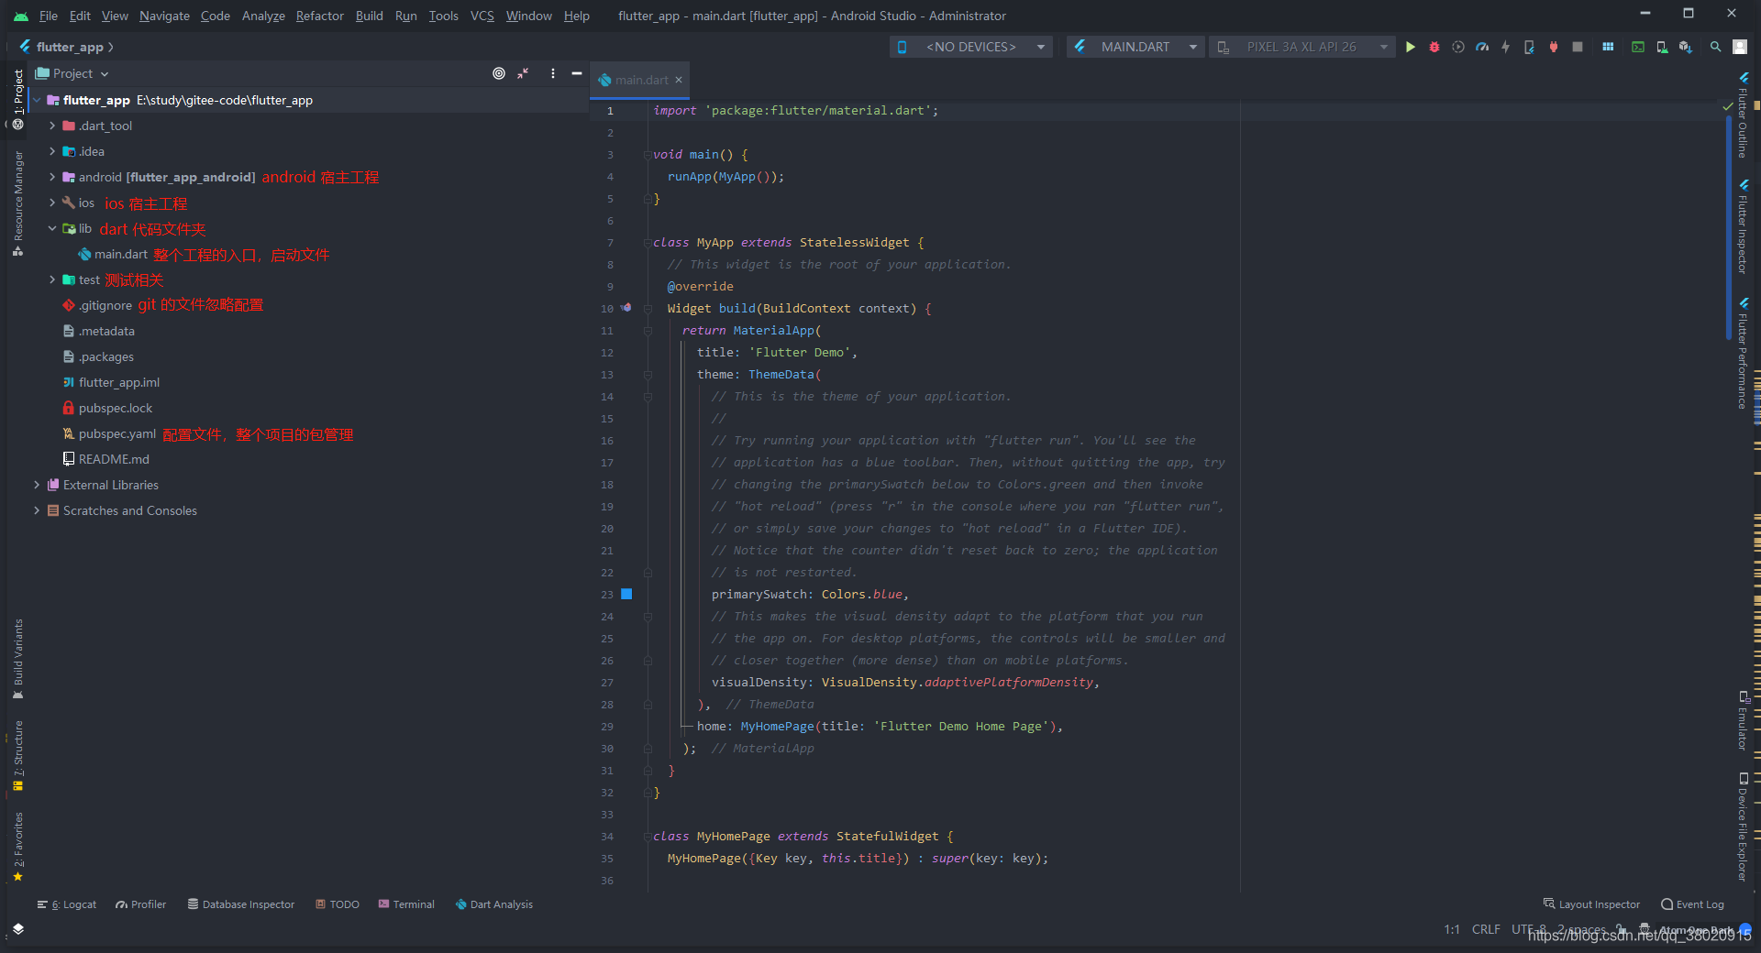The height and width of the screenshot is (953, 1761).
Task: Open the MAIN.DART run configuration dropdown
Action: tap(1135, 47)
